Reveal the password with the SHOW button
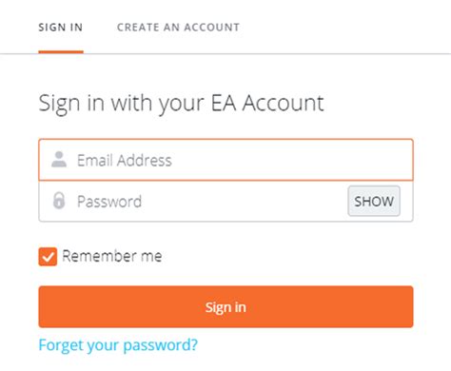Image resolution: width=451 pixels, height=371 pixels. [x=374, y=201]
